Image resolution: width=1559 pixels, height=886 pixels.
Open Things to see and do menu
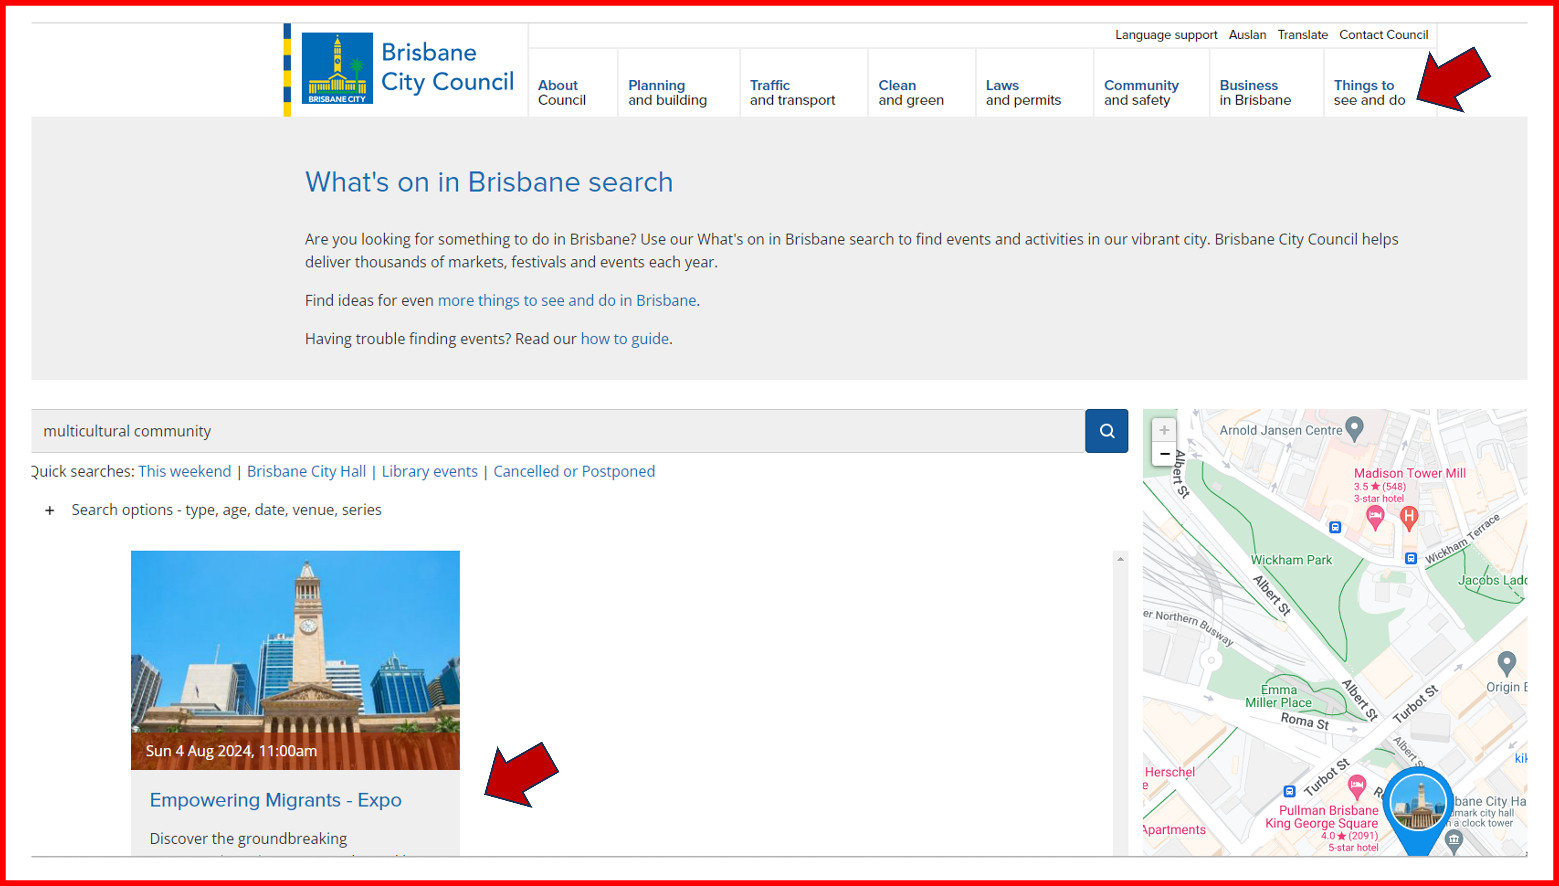[1369, 92]
